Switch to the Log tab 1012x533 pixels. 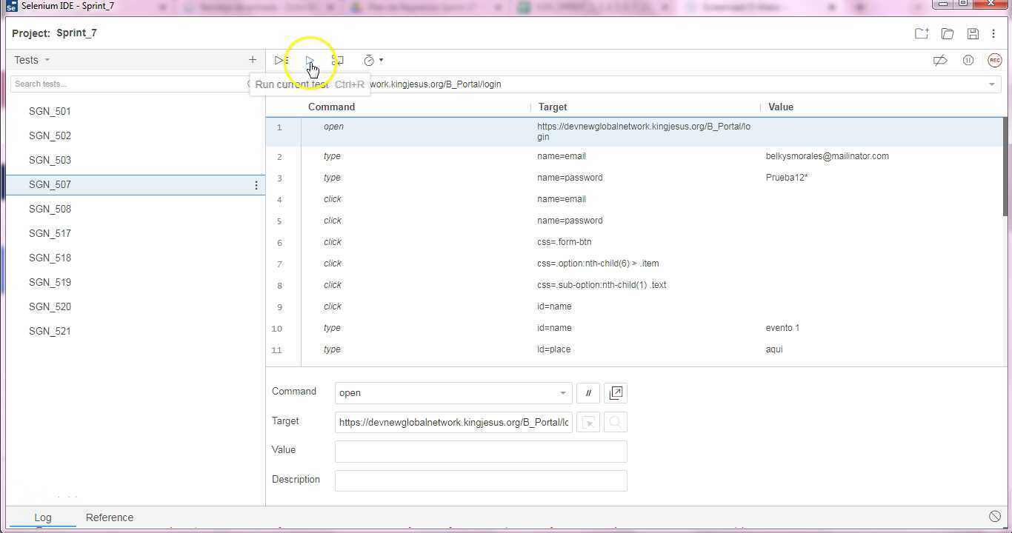pos(43,517)
